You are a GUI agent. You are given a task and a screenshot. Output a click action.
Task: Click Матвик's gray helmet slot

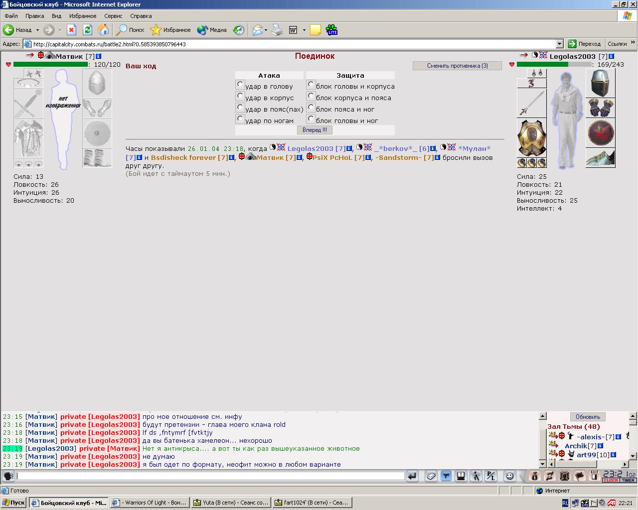point(97,83)
